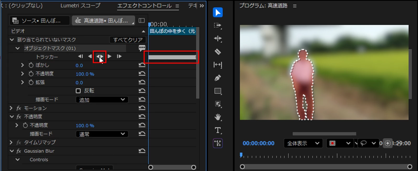The height and width of the screenshot is (171, 418).
Task: Select the Rectangle tool
Action: pos(218,91)
